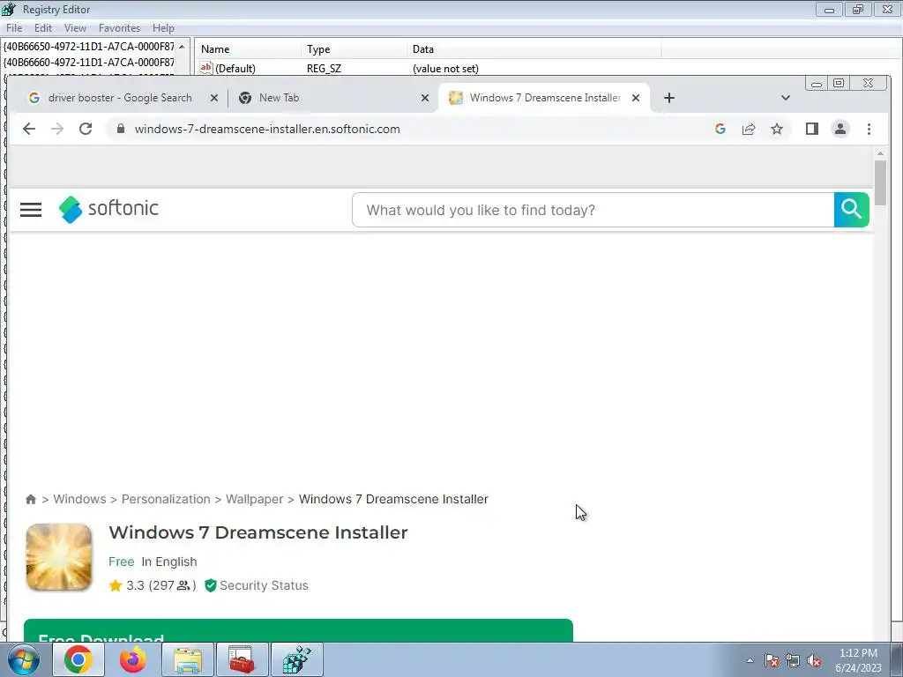Click the Firefox taskbar icon
The height and width of the screenshot is (677, 903).
point(132,659)
